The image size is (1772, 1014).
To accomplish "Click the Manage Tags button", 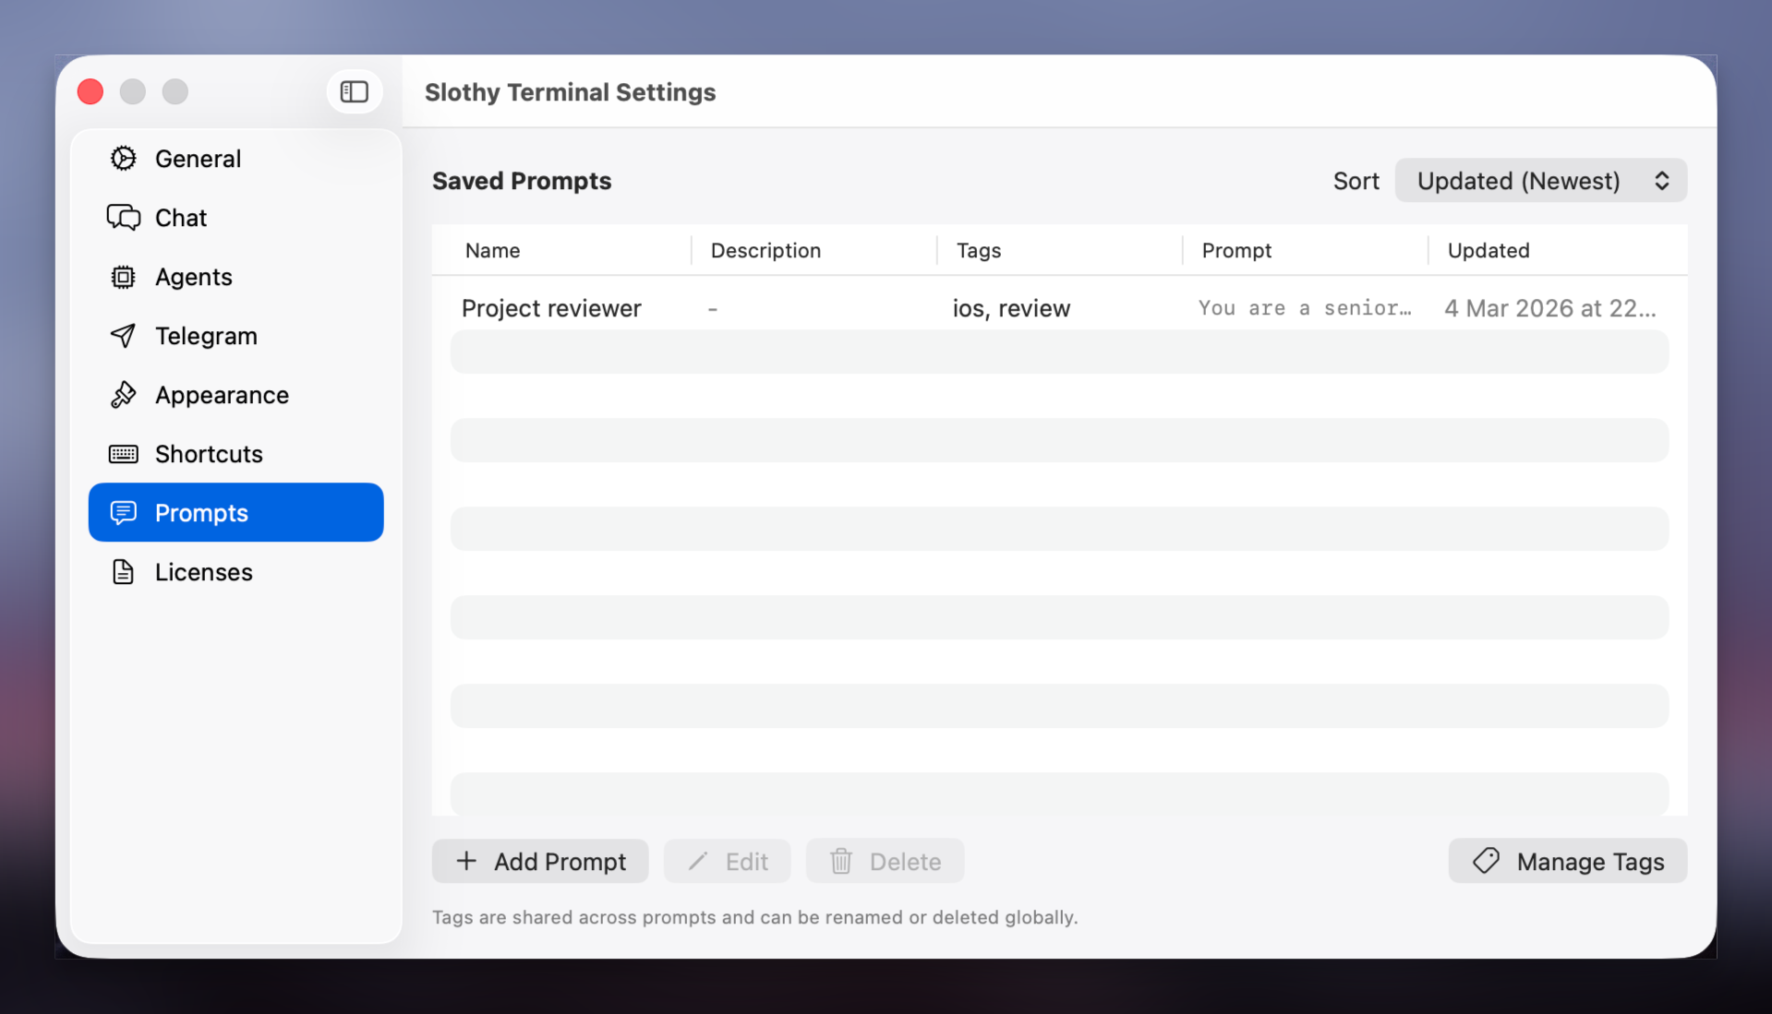I will click(1567, 861).
